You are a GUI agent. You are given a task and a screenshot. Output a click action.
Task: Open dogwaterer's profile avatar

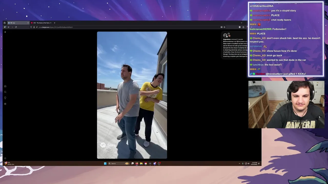225,35
